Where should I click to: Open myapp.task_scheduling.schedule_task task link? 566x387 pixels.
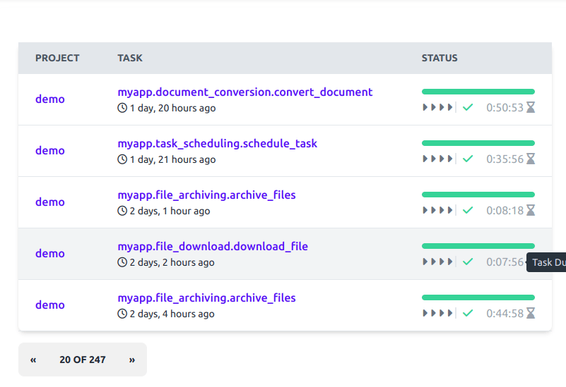217,144
